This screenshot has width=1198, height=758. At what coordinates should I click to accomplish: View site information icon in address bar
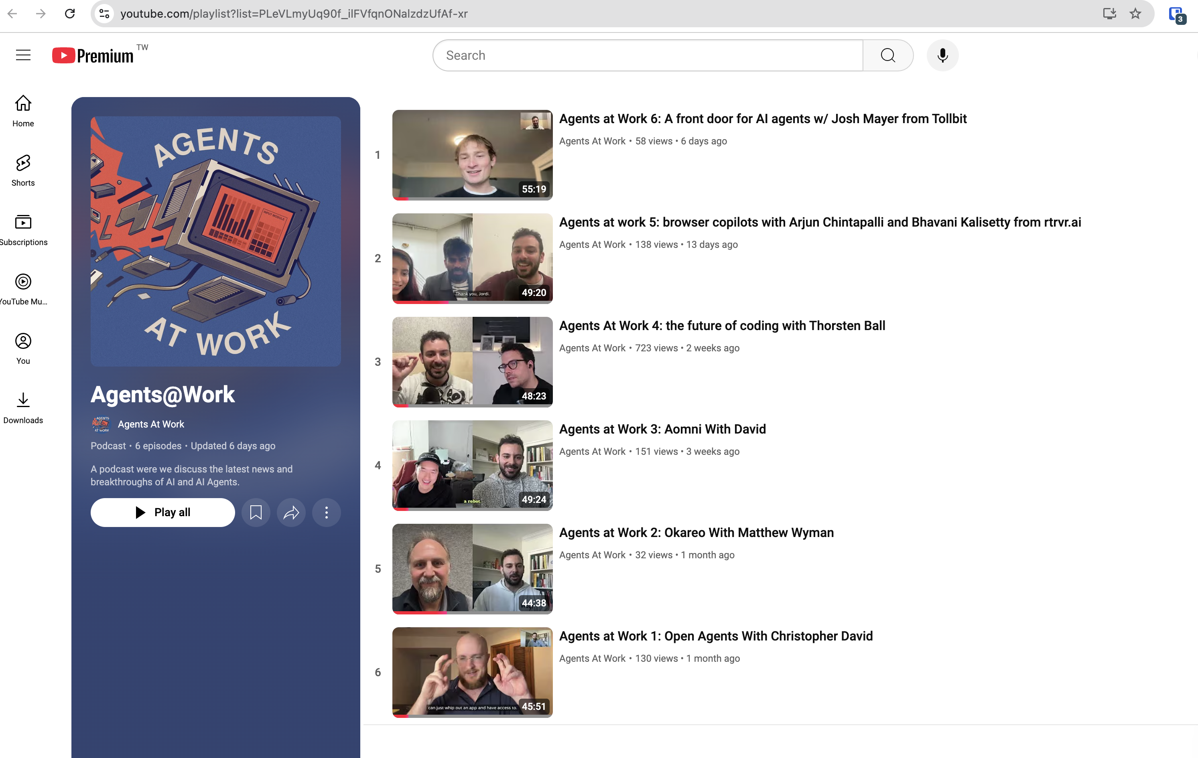pos(104,13)
